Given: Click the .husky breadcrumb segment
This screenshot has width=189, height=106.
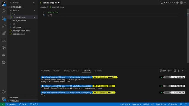Looking at the screenshot, I should (43, 7).
